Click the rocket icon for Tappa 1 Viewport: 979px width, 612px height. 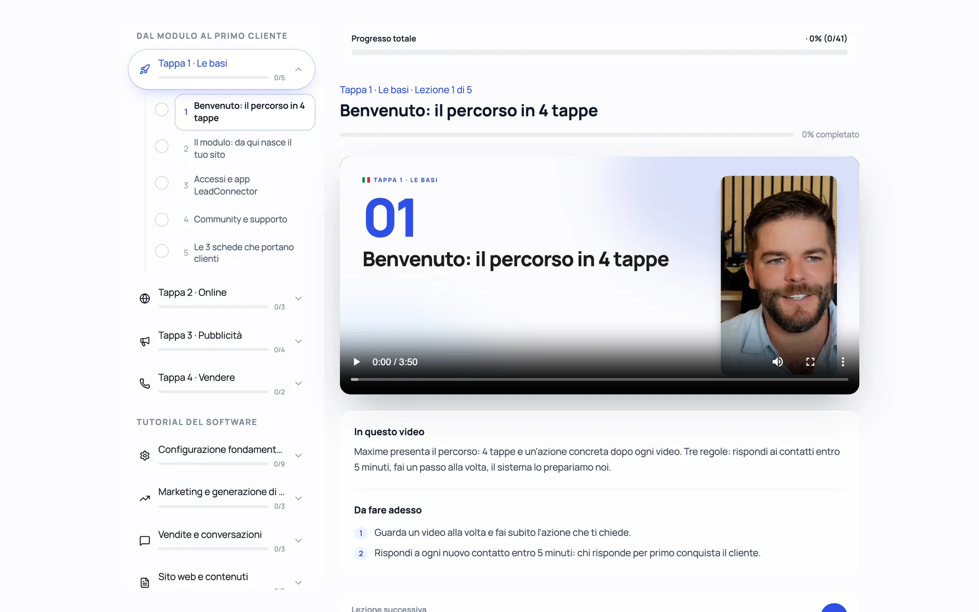point(145,70)
